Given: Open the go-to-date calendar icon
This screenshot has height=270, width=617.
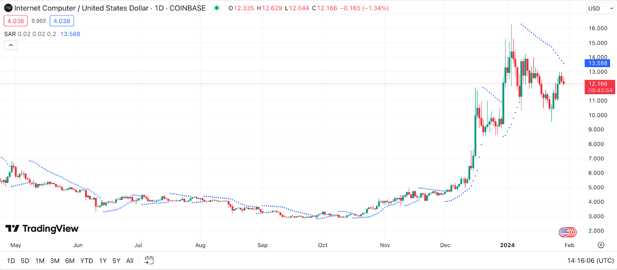Looking at the screenshot, I should 149,260.
